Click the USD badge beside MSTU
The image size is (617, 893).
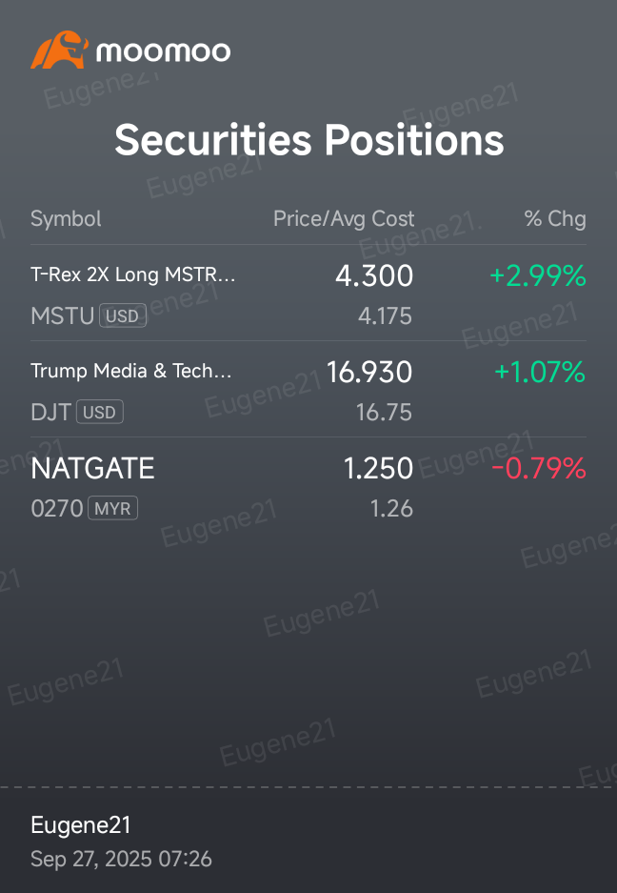coord(123,315)
